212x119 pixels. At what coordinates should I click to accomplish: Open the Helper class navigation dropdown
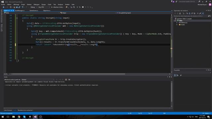88,13
